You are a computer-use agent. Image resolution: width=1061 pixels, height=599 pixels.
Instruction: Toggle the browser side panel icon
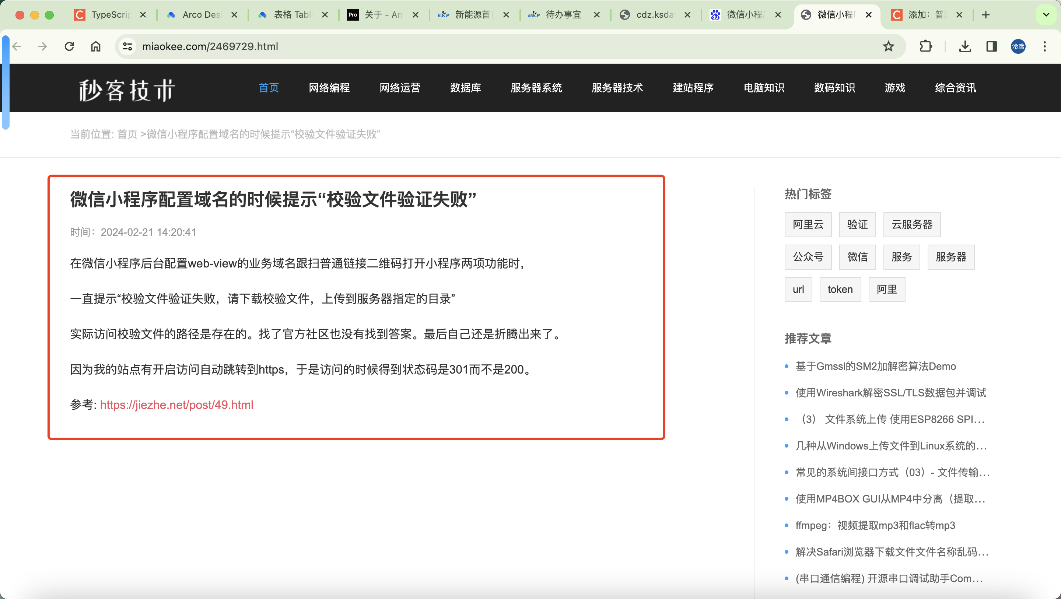click(x=991, y=46)
